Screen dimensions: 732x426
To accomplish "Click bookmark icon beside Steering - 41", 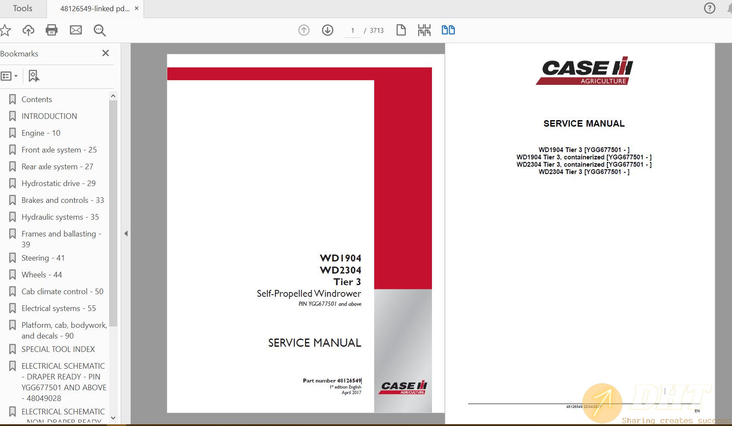I will point(13,258).
